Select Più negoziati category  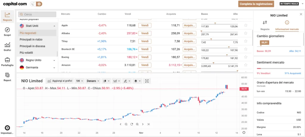(37, 33)
